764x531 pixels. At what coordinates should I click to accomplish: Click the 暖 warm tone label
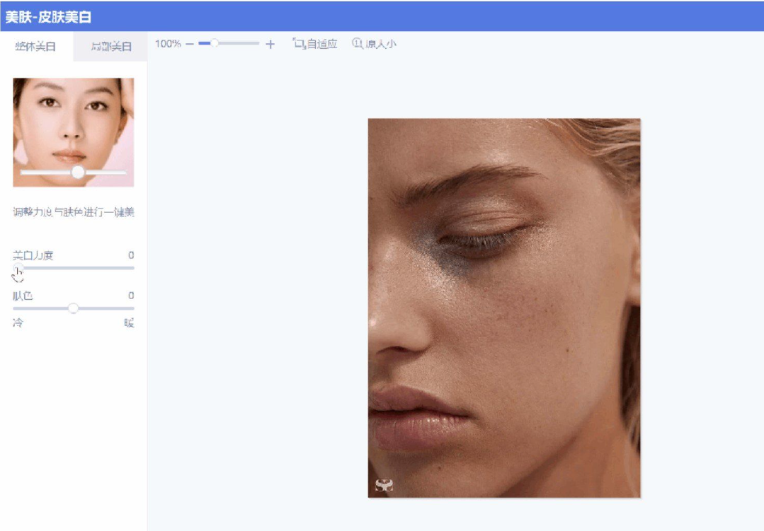(x=129, y=323)
